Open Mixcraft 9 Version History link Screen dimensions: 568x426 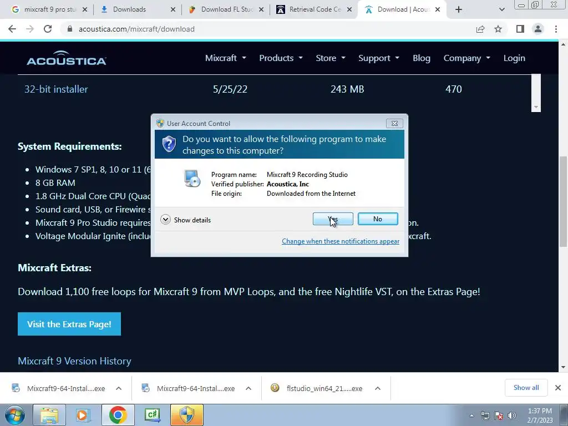[74, 361]
